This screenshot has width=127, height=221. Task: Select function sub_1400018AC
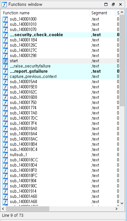(24, 139)
